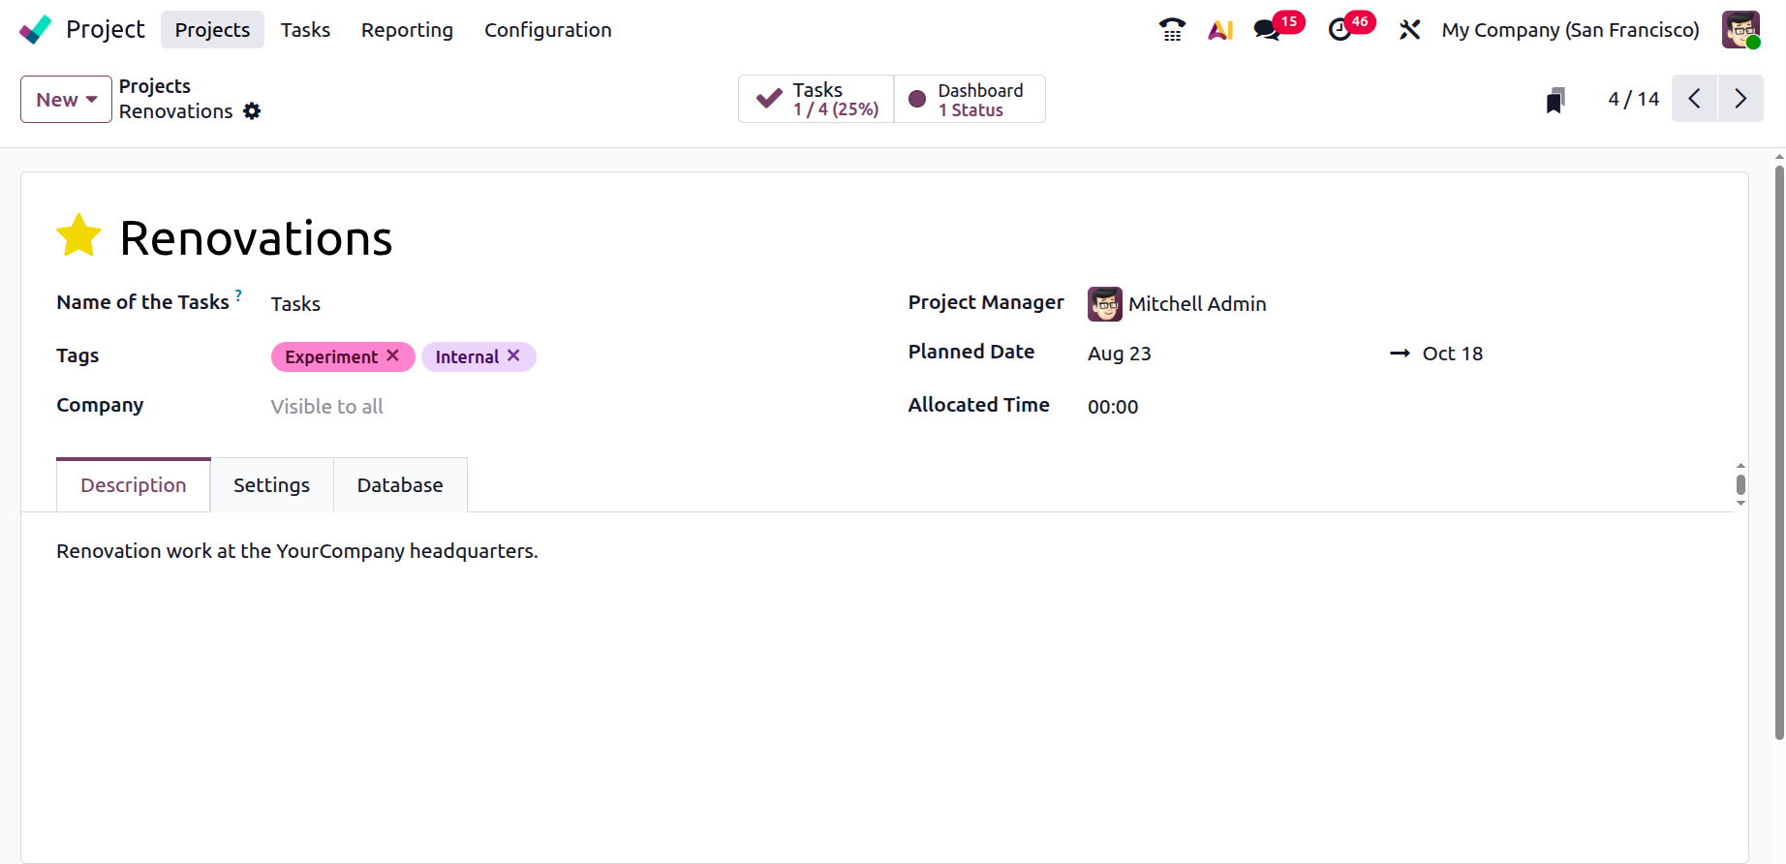Image resolution: width=1786 pixels, height=864 pixels.
Task: Toggle the favorite star for Renovations
Action: pyautogui.click(x=78, y=236)
